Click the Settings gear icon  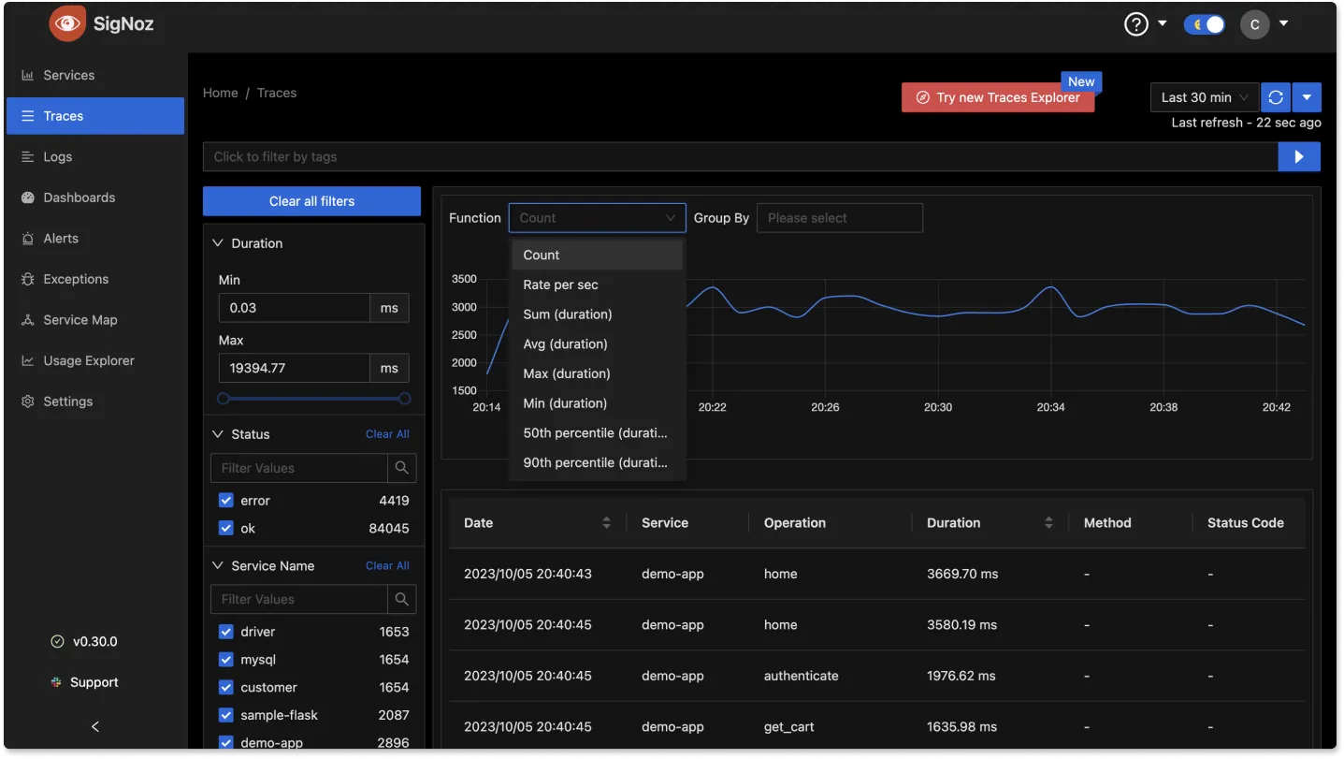[28, 401]
